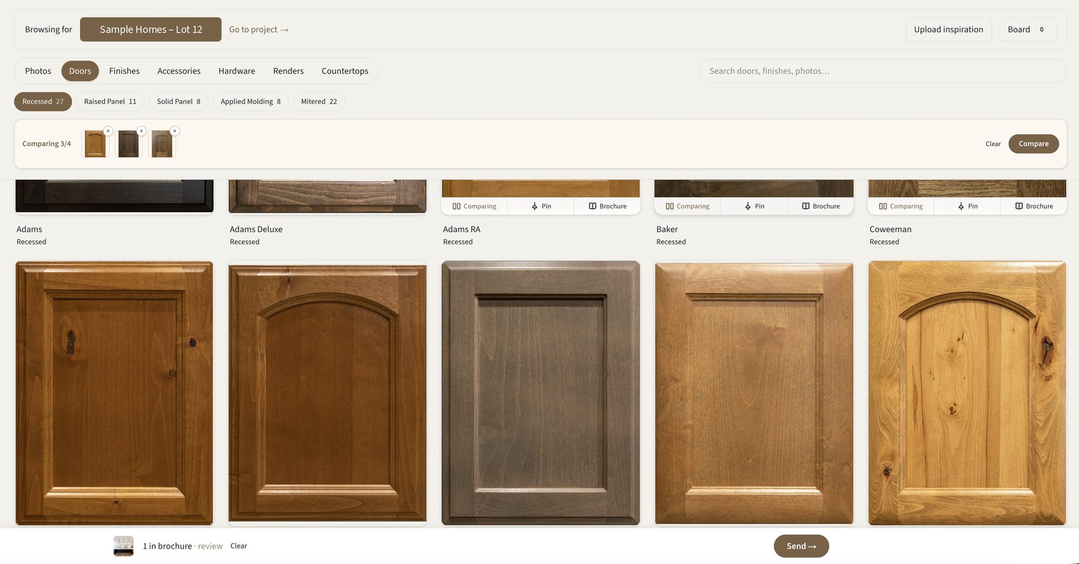Clear the comparison list
This screenshot has height=564, width=1079.
993,144
